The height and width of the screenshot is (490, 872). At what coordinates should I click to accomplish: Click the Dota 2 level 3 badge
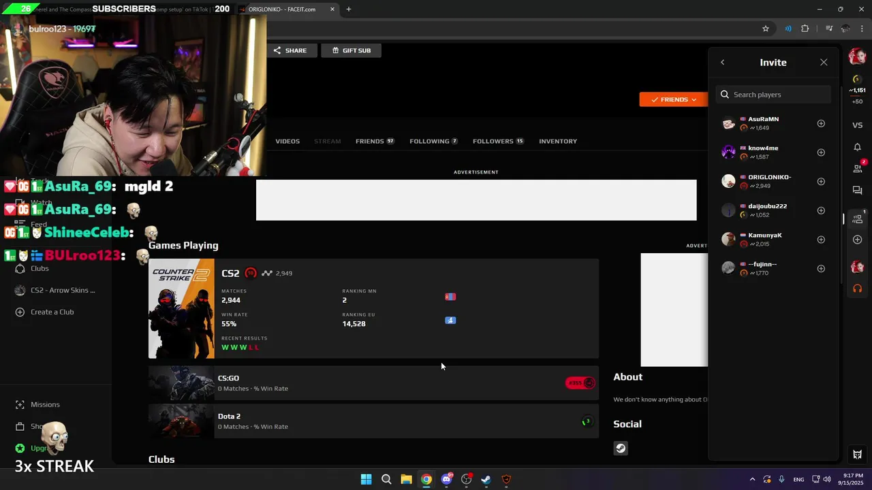tap(586, 422)
